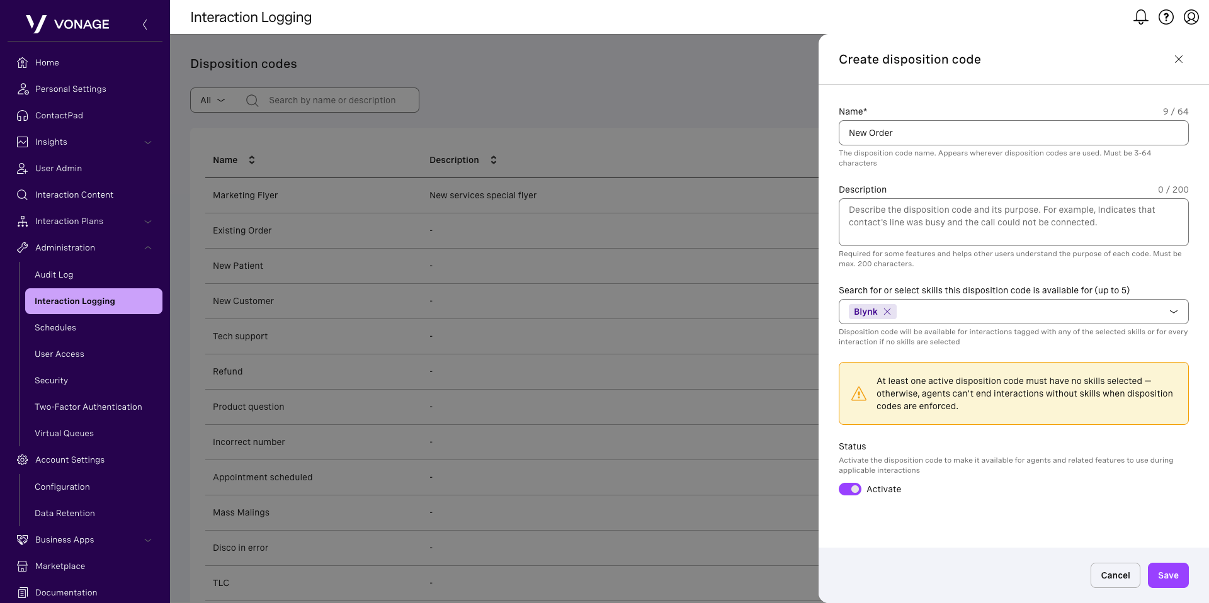
Task: Sort the table by the Description column
Action: coord(493,160)
